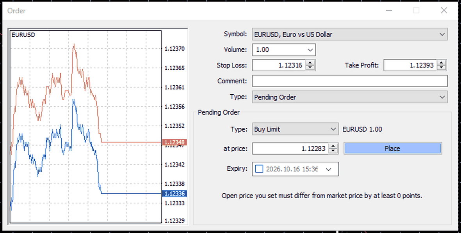This screenshot has width=461, height=233.
Task: Click the blue bid price label 1.12336
Action: click(174, 193)
